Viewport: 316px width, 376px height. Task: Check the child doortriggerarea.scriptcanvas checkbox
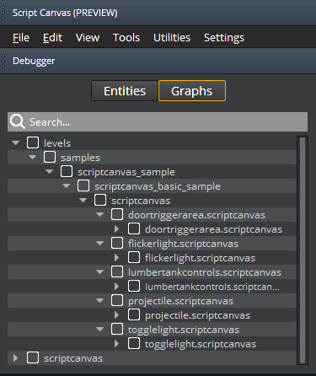(x=134, y=228)
